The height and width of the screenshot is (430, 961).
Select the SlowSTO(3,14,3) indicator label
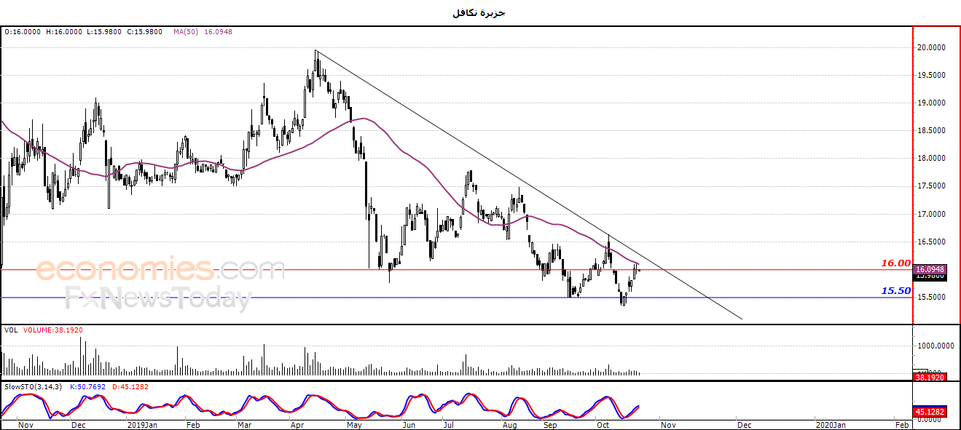(x=32, y=386)
